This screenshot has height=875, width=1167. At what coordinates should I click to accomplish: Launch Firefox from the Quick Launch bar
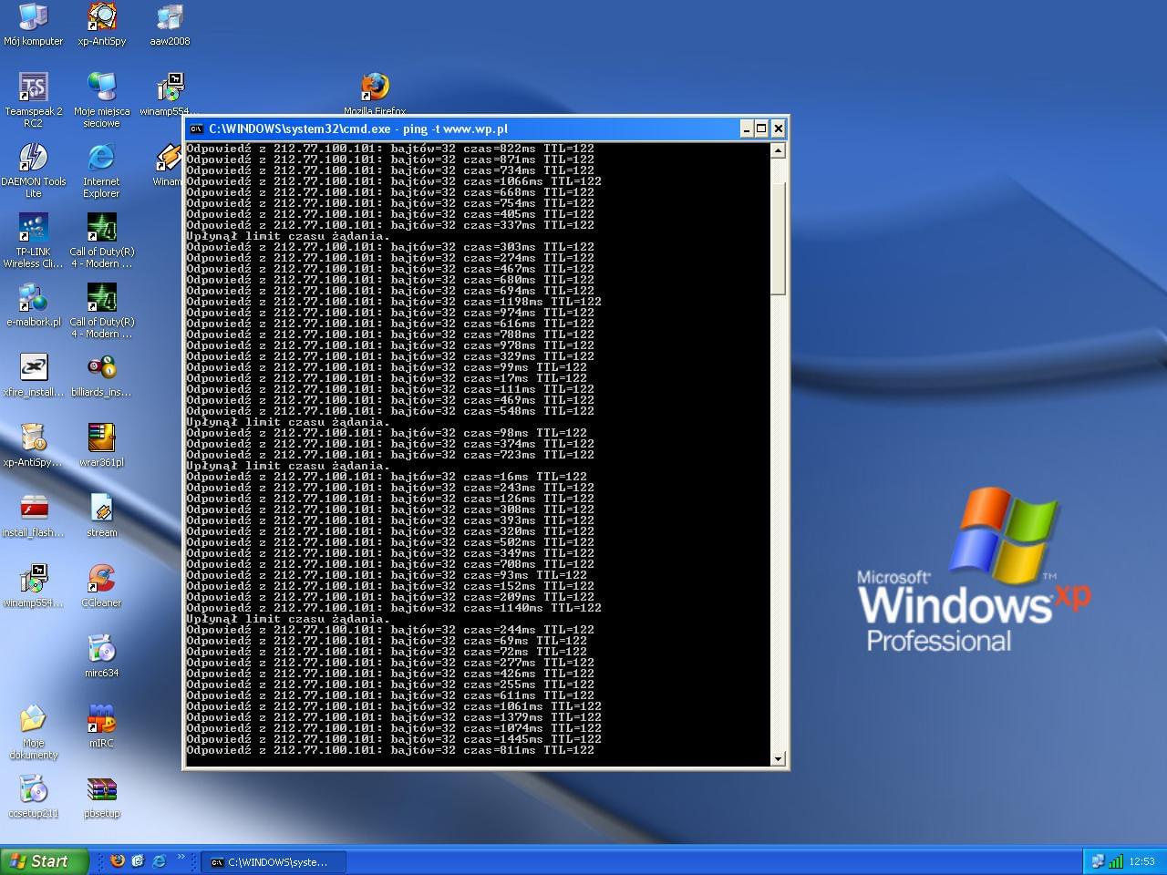click(x=118, y=861)
